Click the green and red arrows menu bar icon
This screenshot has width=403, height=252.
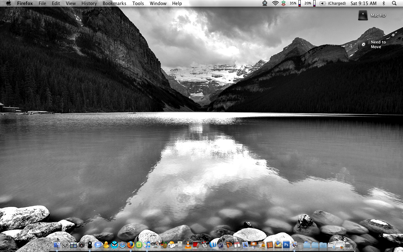point(284,3)
